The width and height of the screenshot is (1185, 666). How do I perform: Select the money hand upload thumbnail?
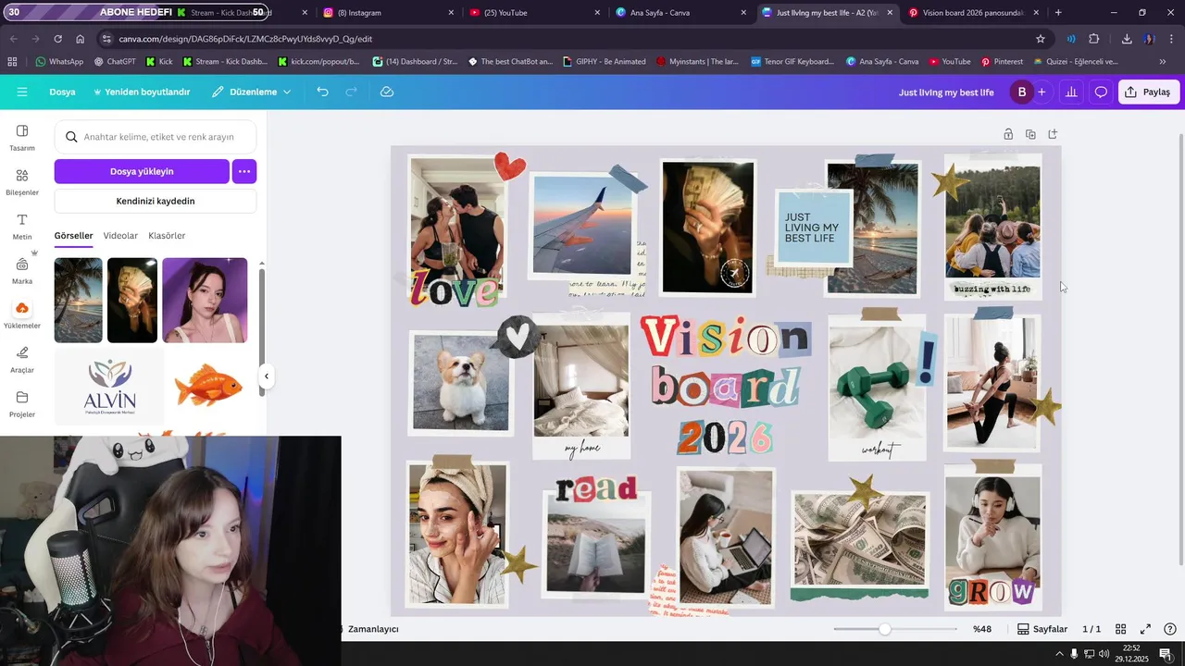tap(132, 301)
